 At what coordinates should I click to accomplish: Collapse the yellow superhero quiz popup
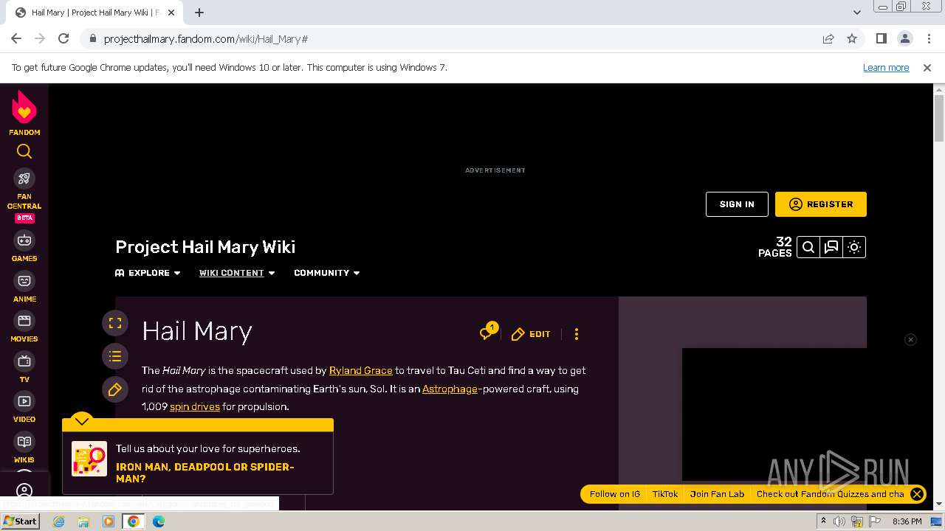(x=82, y=420)
